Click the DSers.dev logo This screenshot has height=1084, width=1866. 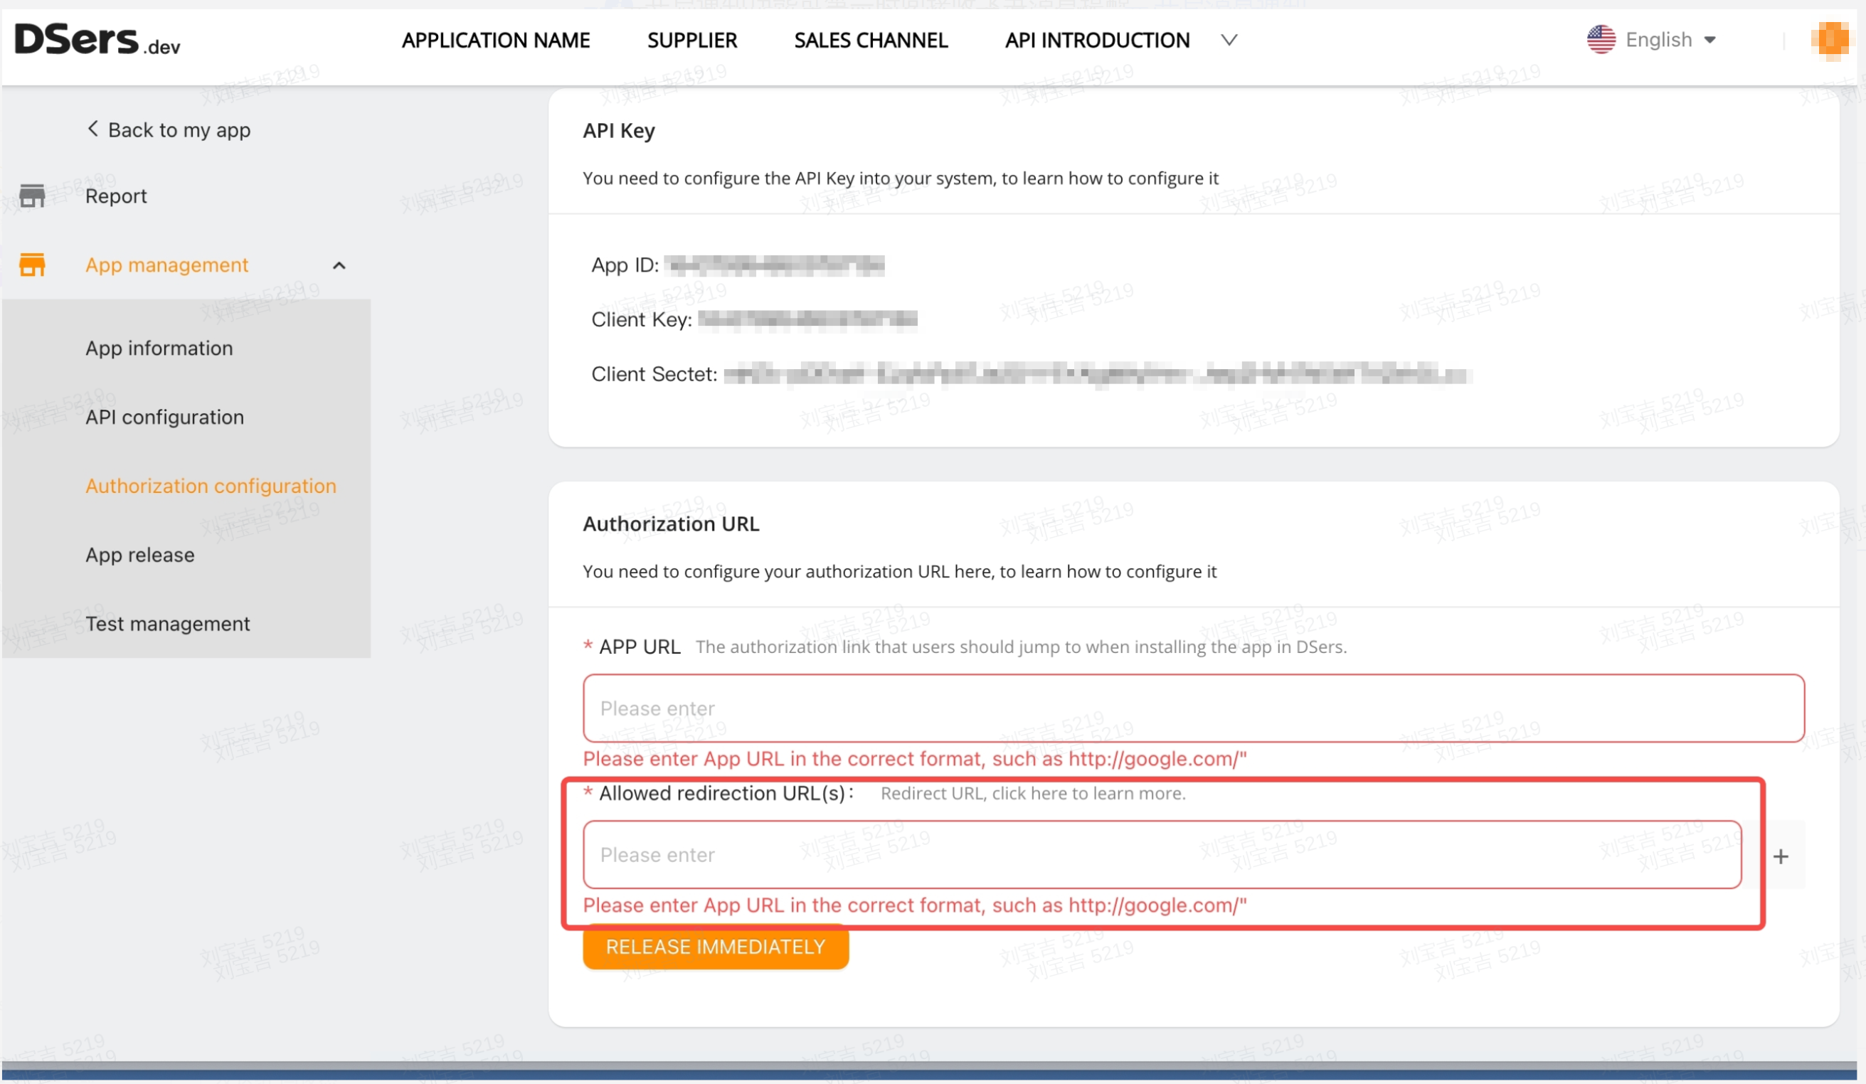[x=96, y=41]
